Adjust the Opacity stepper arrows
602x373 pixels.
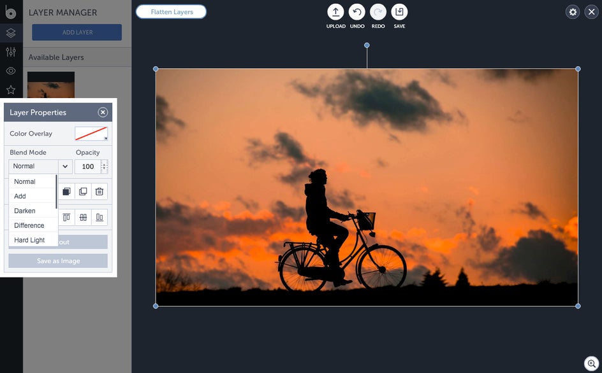[x=104, y=166]
